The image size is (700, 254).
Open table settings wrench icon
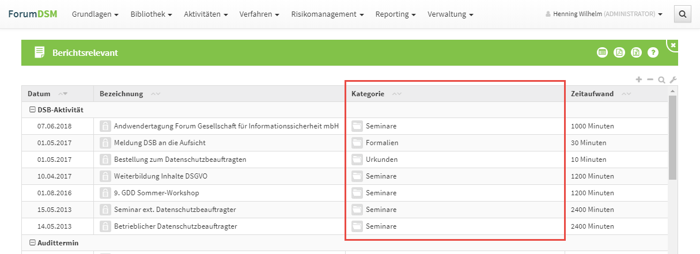673,80
